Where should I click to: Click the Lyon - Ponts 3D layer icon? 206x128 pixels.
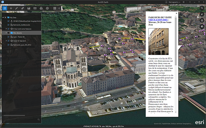coord(12,37)
